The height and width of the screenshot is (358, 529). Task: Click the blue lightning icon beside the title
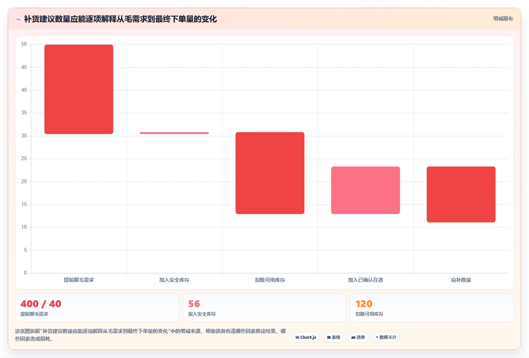click(x=18, y=19)
